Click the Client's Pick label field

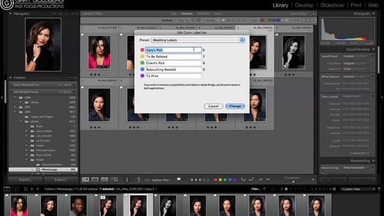click(173, 63)
